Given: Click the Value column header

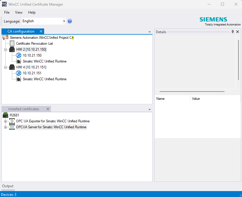Looking at the screenshot, I should pyautogui.click(x=196, y=99).
